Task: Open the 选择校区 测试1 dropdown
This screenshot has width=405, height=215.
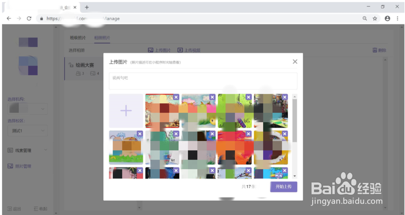Action: pos(28,131)
